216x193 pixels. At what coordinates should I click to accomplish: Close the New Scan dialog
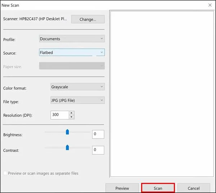coord(210,5)
